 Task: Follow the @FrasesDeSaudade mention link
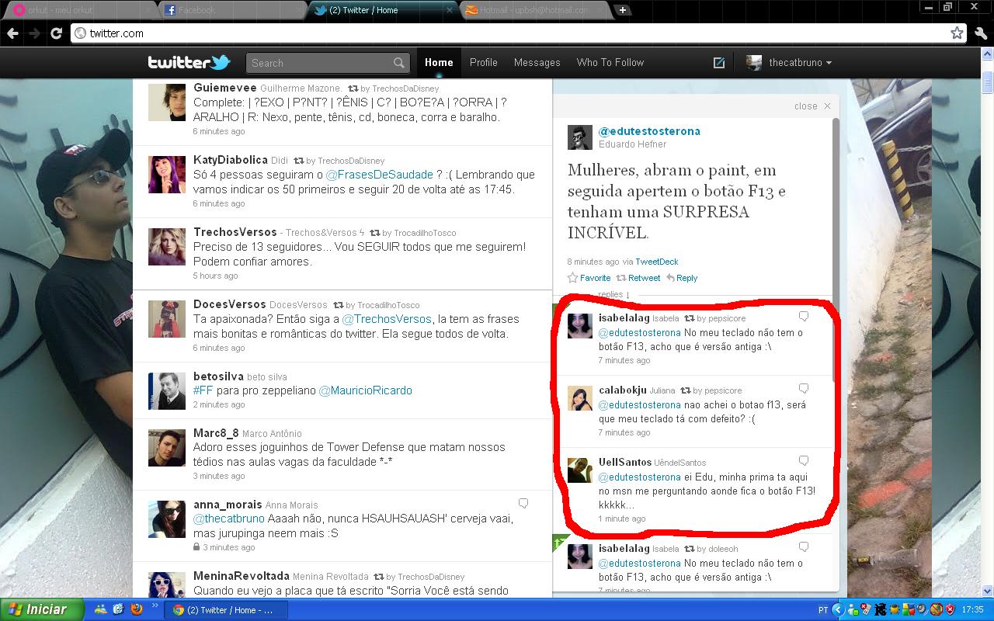(380, 175)
